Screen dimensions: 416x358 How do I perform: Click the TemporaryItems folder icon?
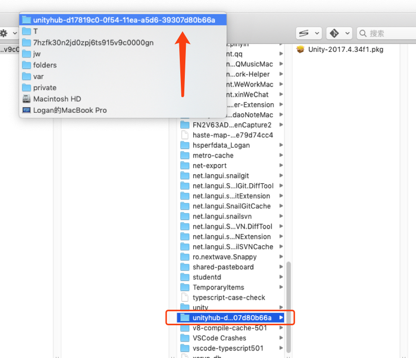tap(185, 288)
